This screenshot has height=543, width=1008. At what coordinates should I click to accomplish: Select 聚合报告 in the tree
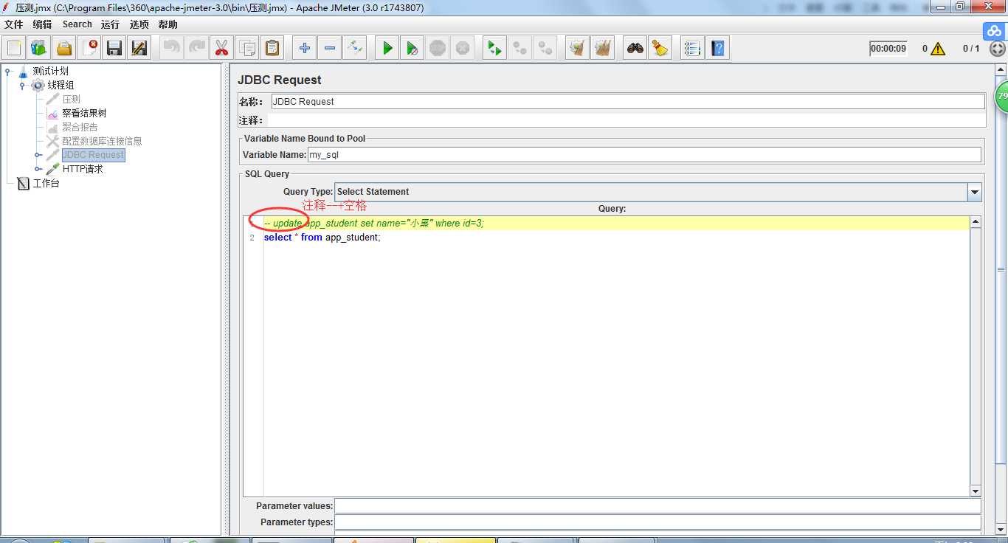(x=80, y=127)
